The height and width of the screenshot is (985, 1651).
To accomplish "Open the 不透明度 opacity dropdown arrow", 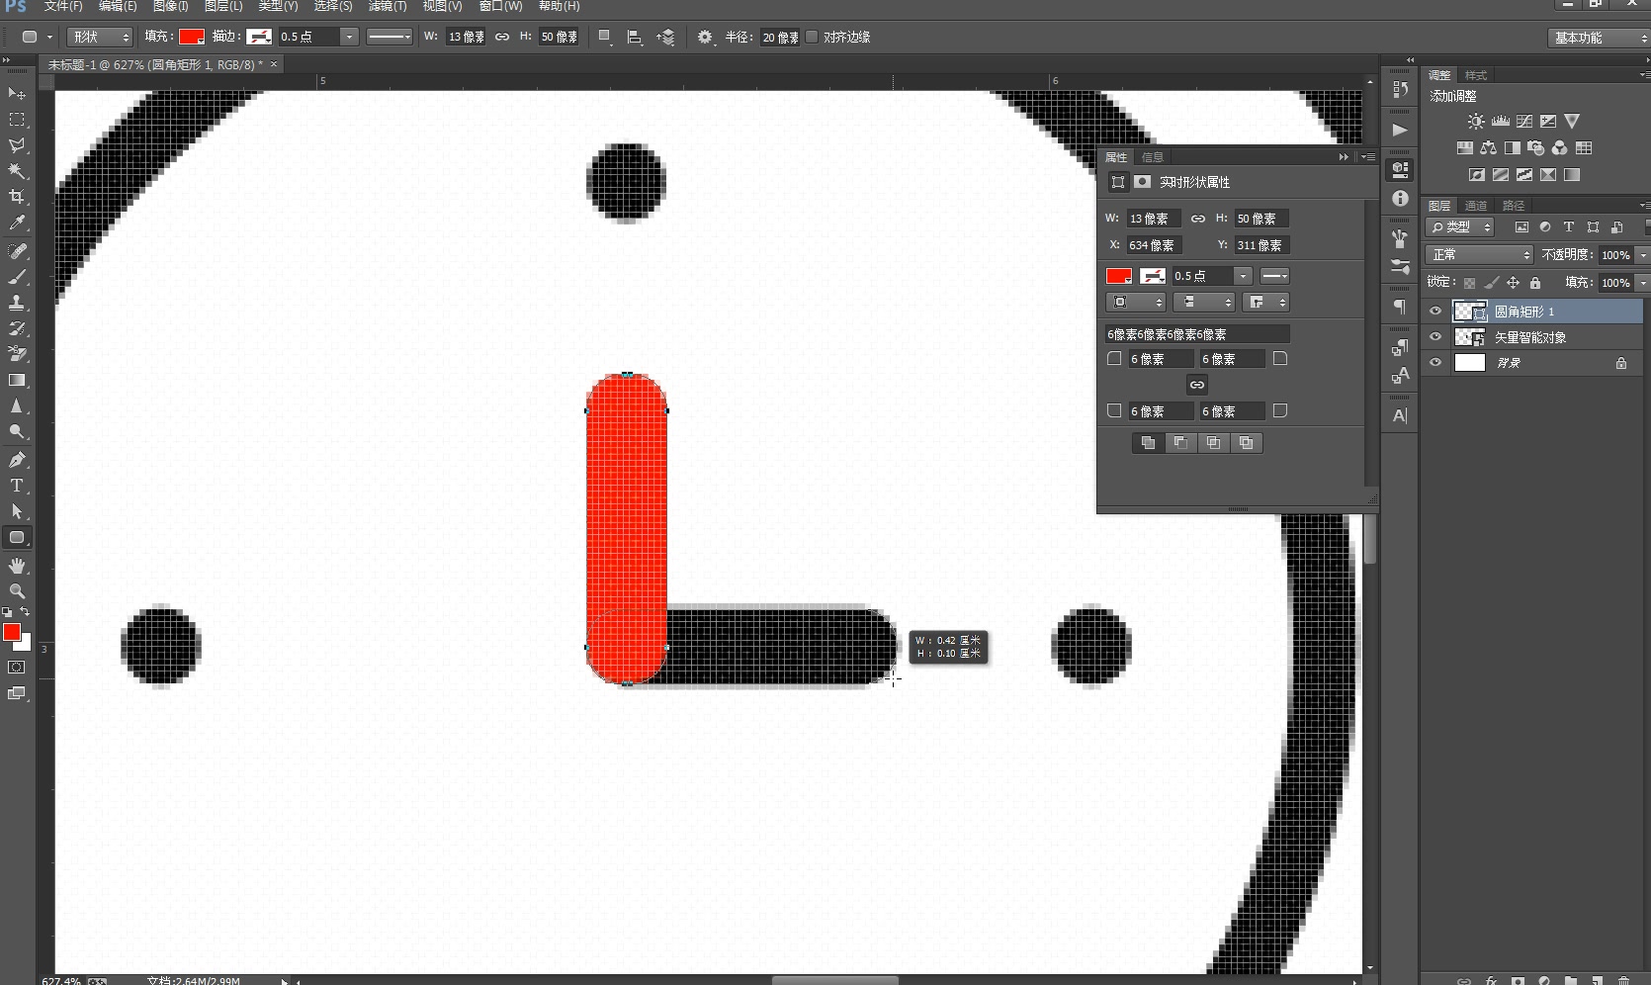I will pyautogui.click(x=1642, y=255).
